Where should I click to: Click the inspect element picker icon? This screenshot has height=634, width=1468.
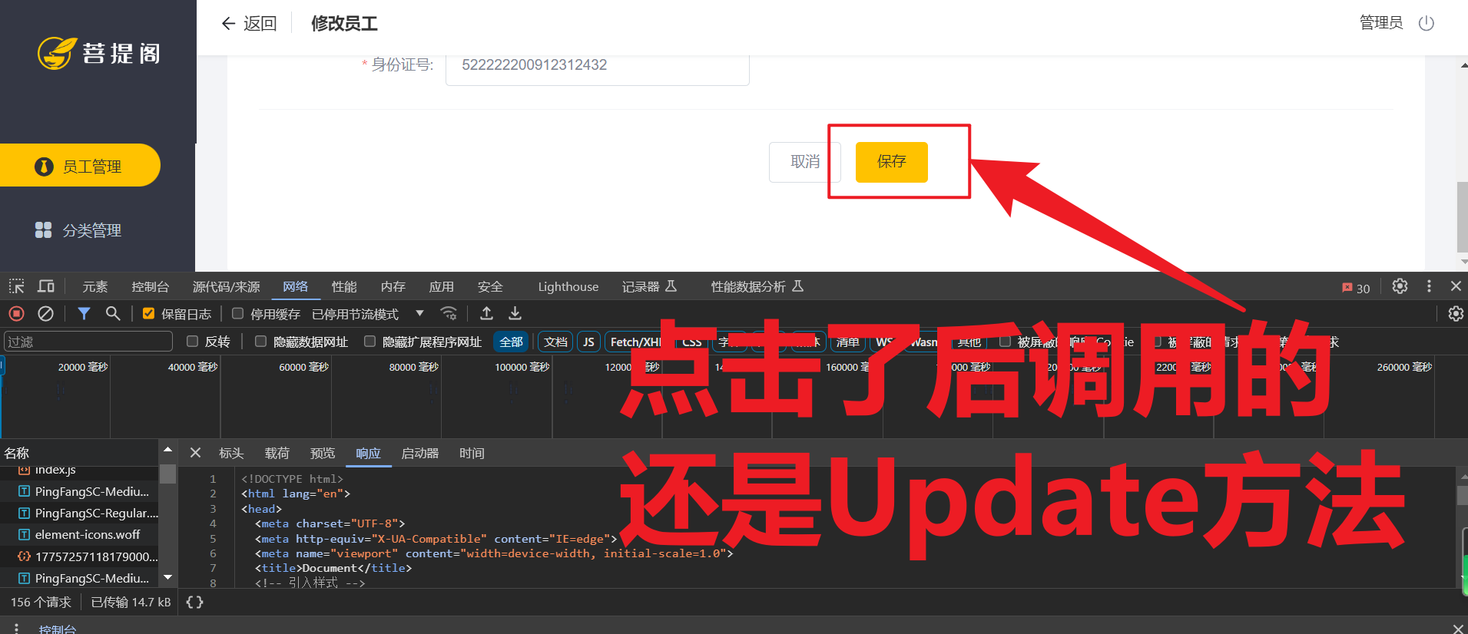(17, 286)
